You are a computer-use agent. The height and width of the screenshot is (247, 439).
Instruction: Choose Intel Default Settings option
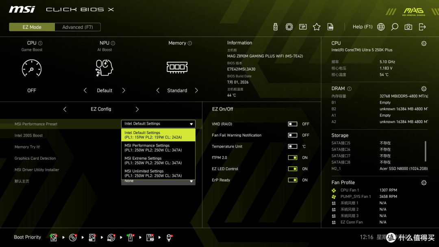tap(158, 135)
